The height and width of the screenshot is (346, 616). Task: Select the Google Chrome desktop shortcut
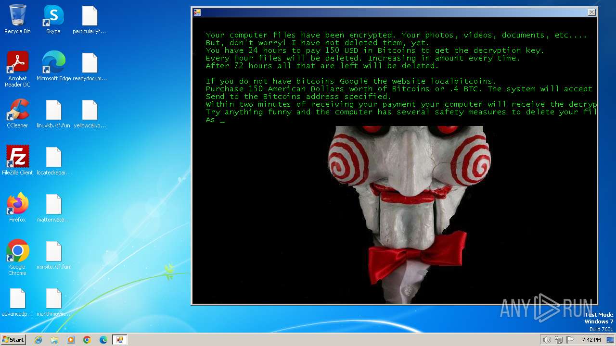[17, 258]
